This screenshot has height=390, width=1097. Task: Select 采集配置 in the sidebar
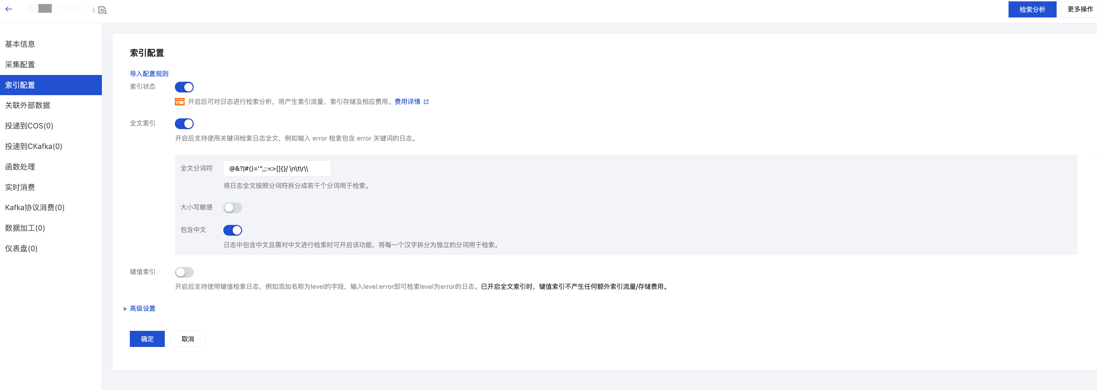point(51,65)
